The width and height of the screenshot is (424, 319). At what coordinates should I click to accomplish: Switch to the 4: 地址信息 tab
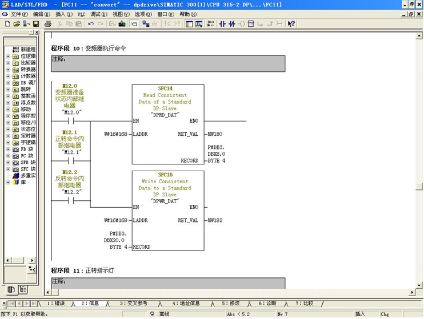184,304
